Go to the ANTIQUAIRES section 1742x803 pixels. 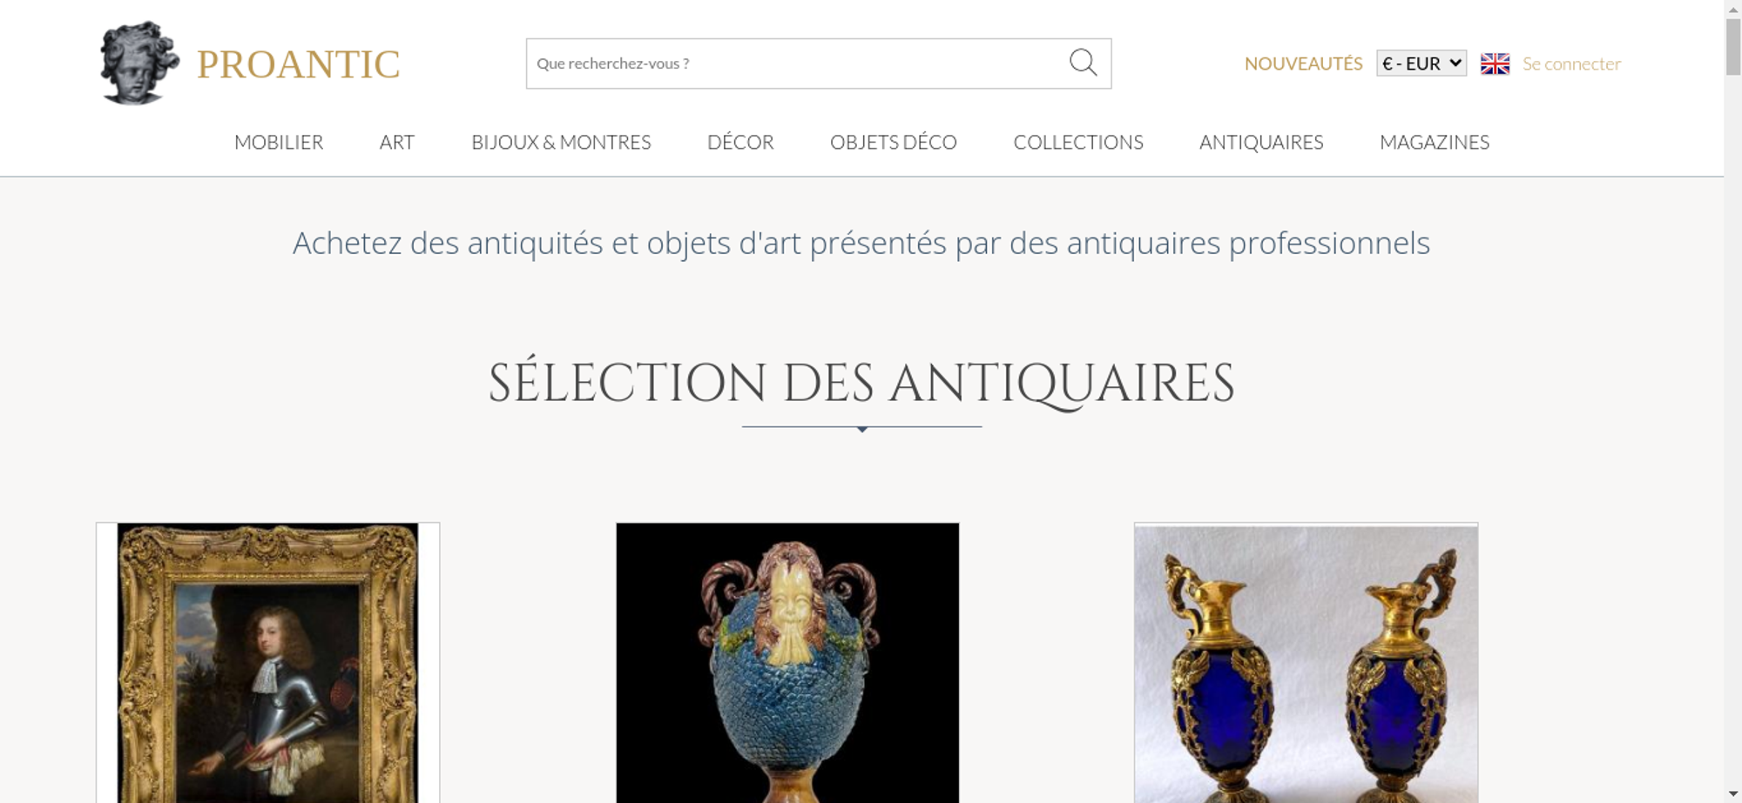[1261, 142]
